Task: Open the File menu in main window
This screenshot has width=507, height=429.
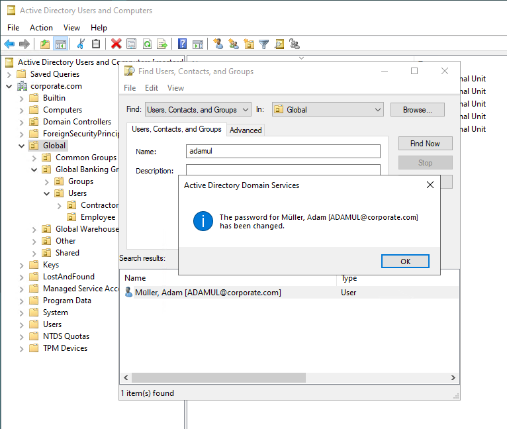Action: (13, 28)
